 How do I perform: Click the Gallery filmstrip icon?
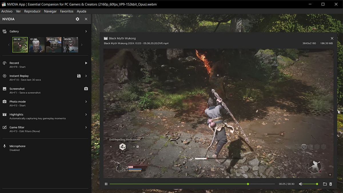click(4, 31)
